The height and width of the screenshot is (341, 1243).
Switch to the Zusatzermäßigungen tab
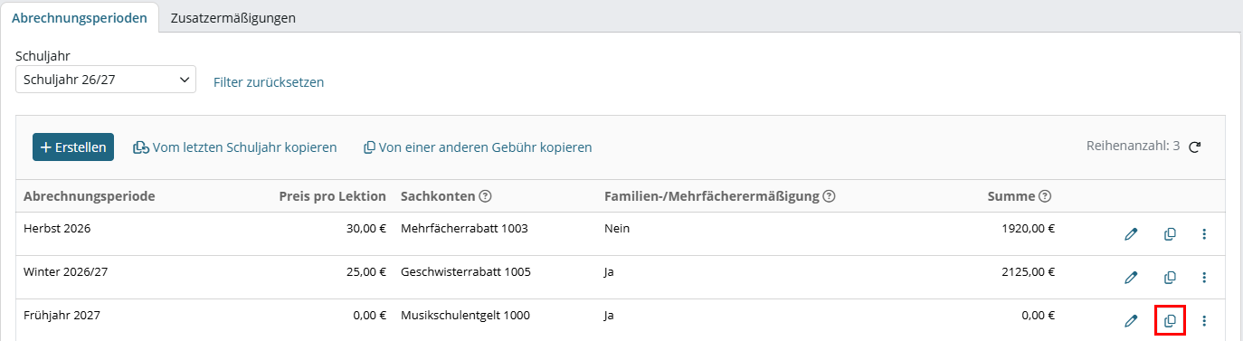(233, 17)
